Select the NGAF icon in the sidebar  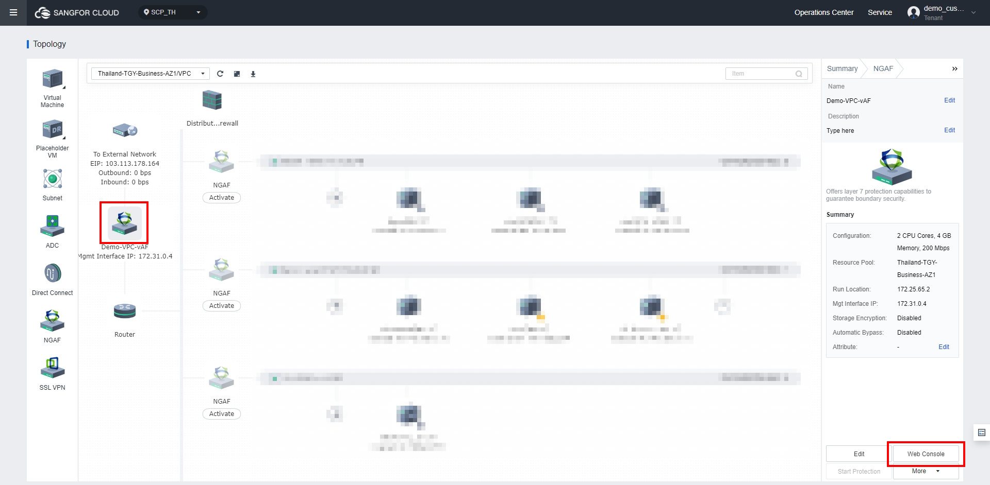(x=52, y=320)
